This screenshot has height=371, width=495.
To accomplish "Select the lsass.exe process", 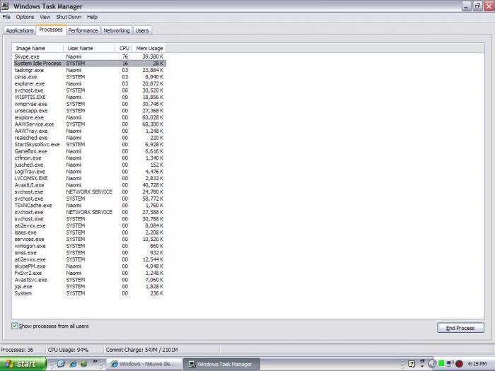I will [x=89, y=232].
